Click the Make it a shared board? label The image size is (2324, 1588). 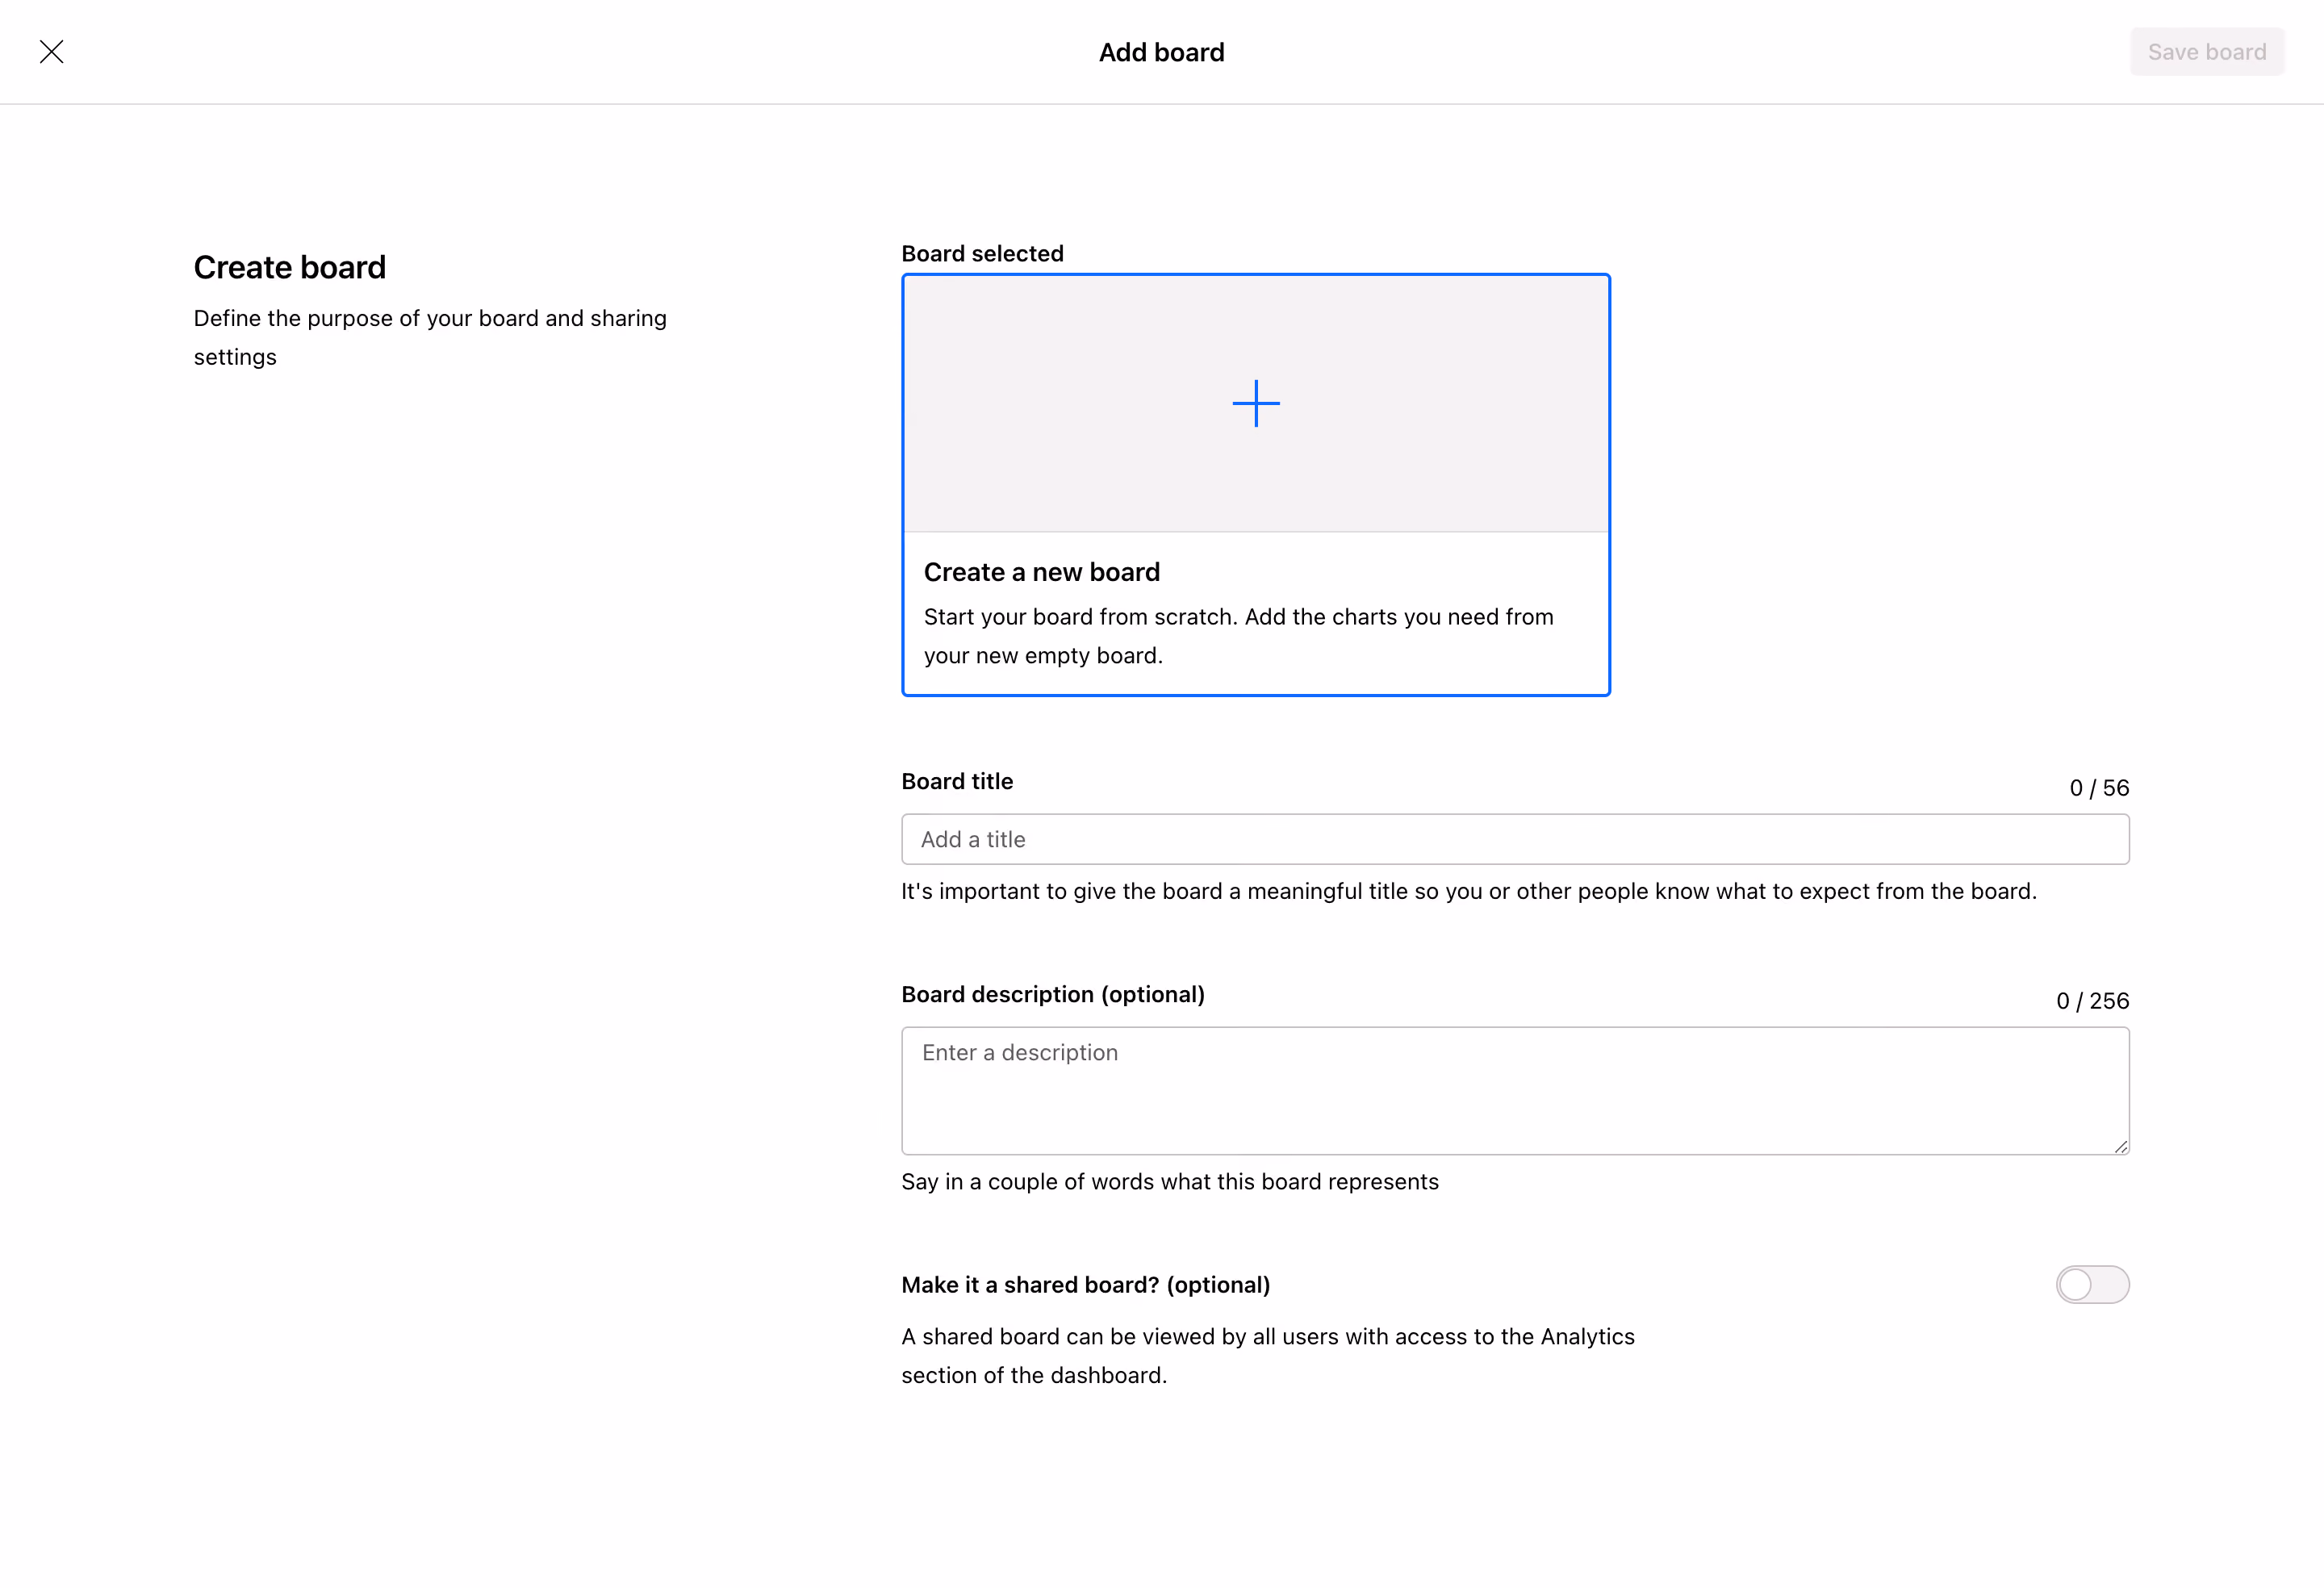point(1086,1285)
